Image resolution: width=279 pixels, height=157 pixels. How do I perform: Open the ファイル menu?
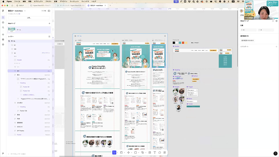point(17,1)
